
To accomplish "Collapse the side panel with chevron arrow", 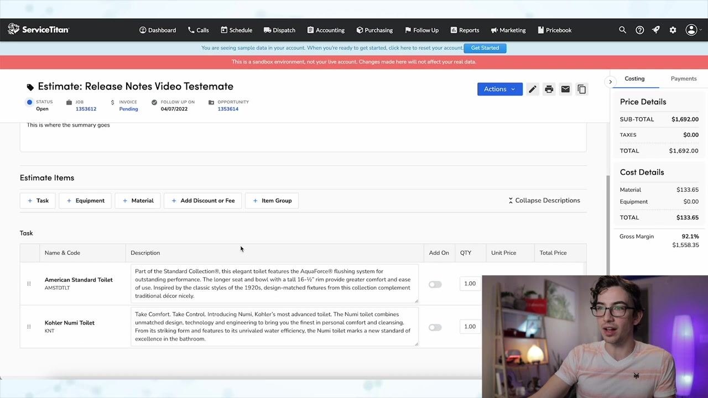I will pyautogui.click(x=610, y=82).
